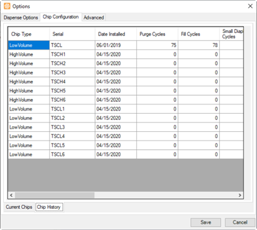Image resolution: width=257 pixels, height=230 pixels.
Task: Select the TSCL5 serial cell
Action: tap(72, 145)
